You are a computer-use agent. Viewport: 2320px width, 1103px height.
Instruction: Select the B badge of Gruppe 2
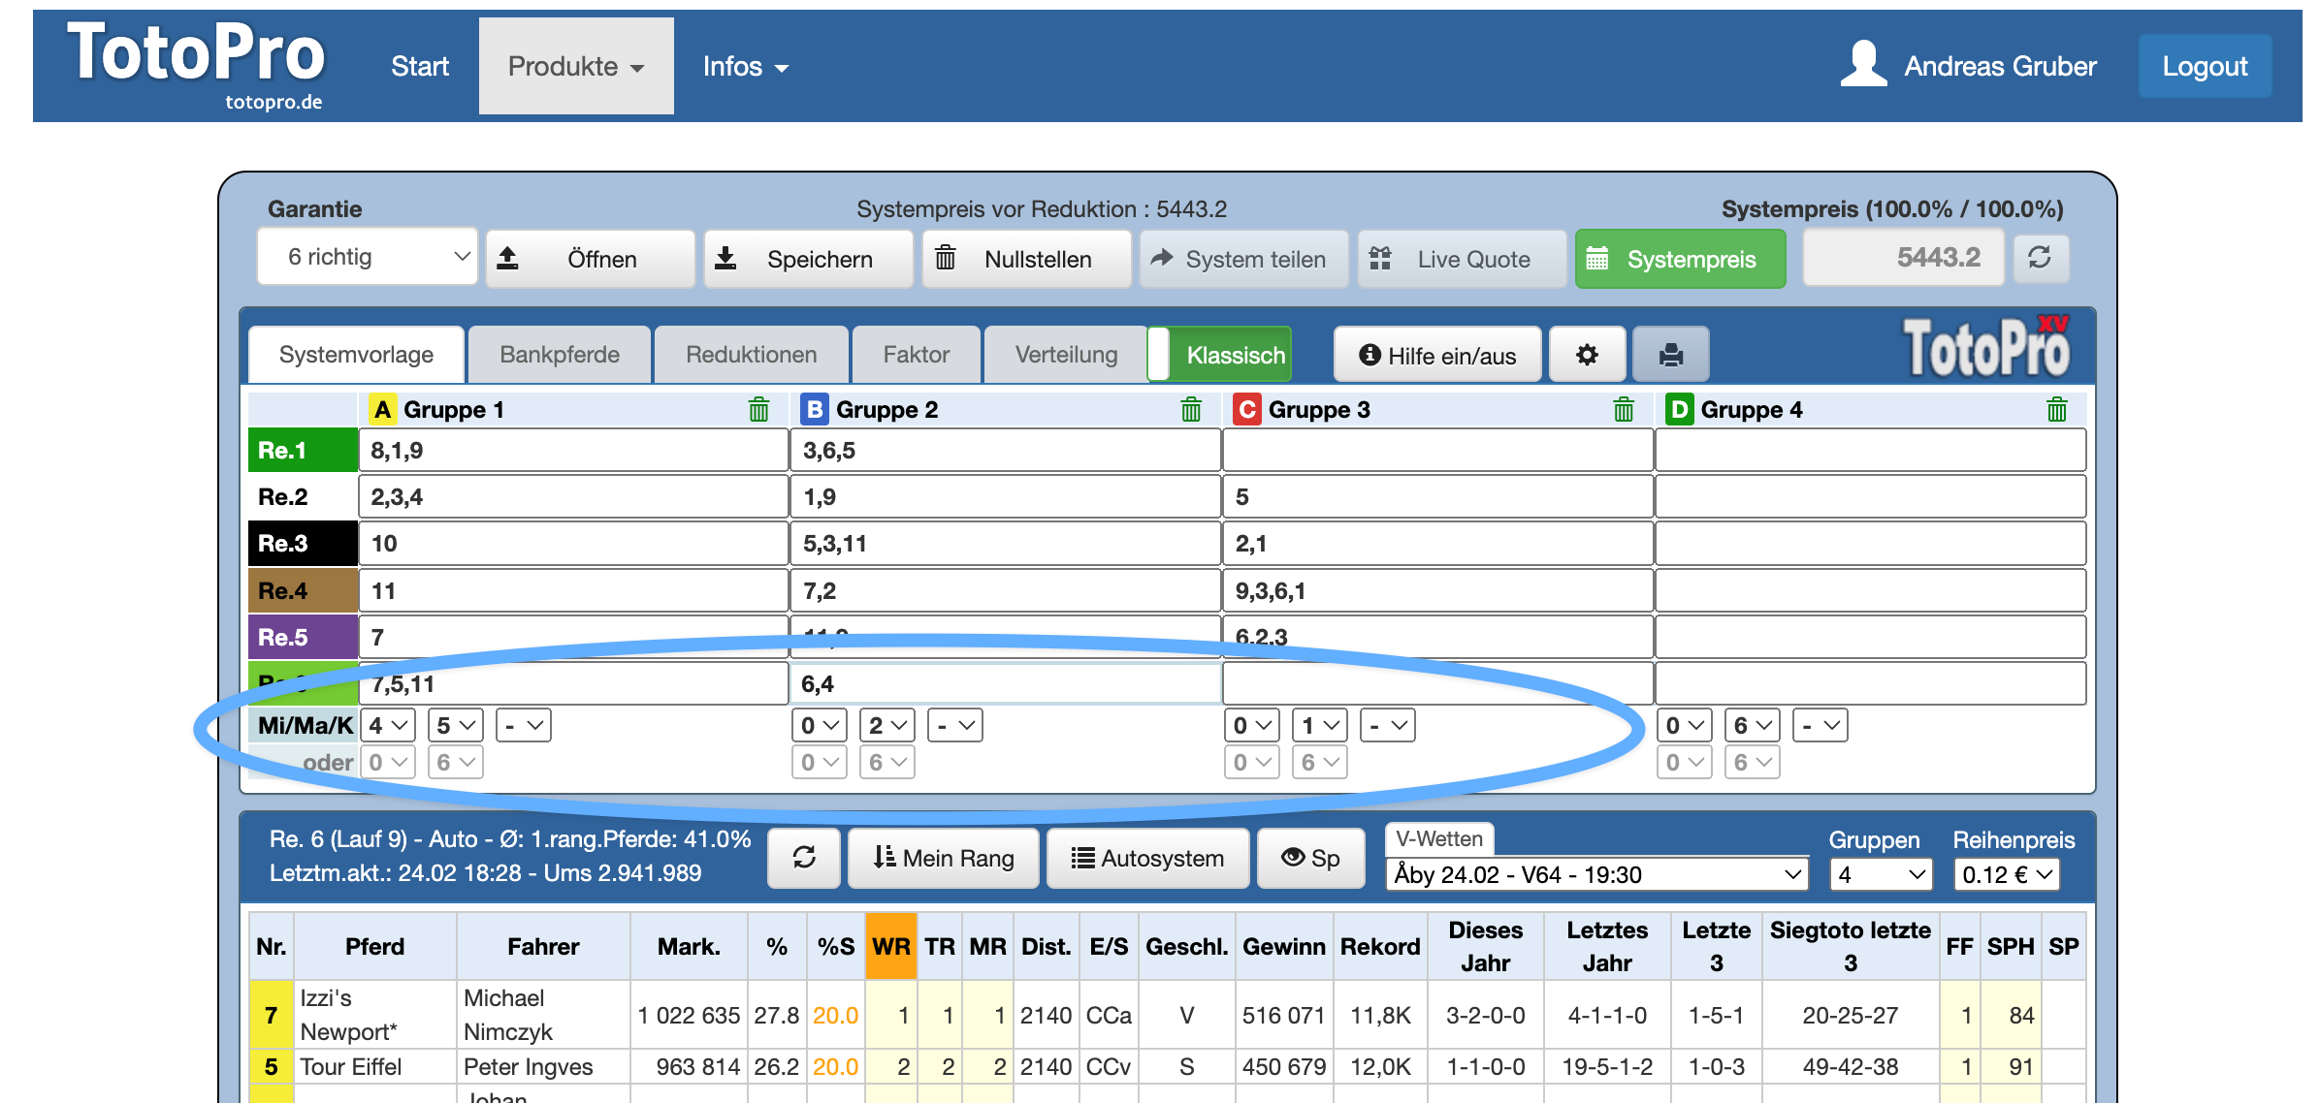point(815,410)
